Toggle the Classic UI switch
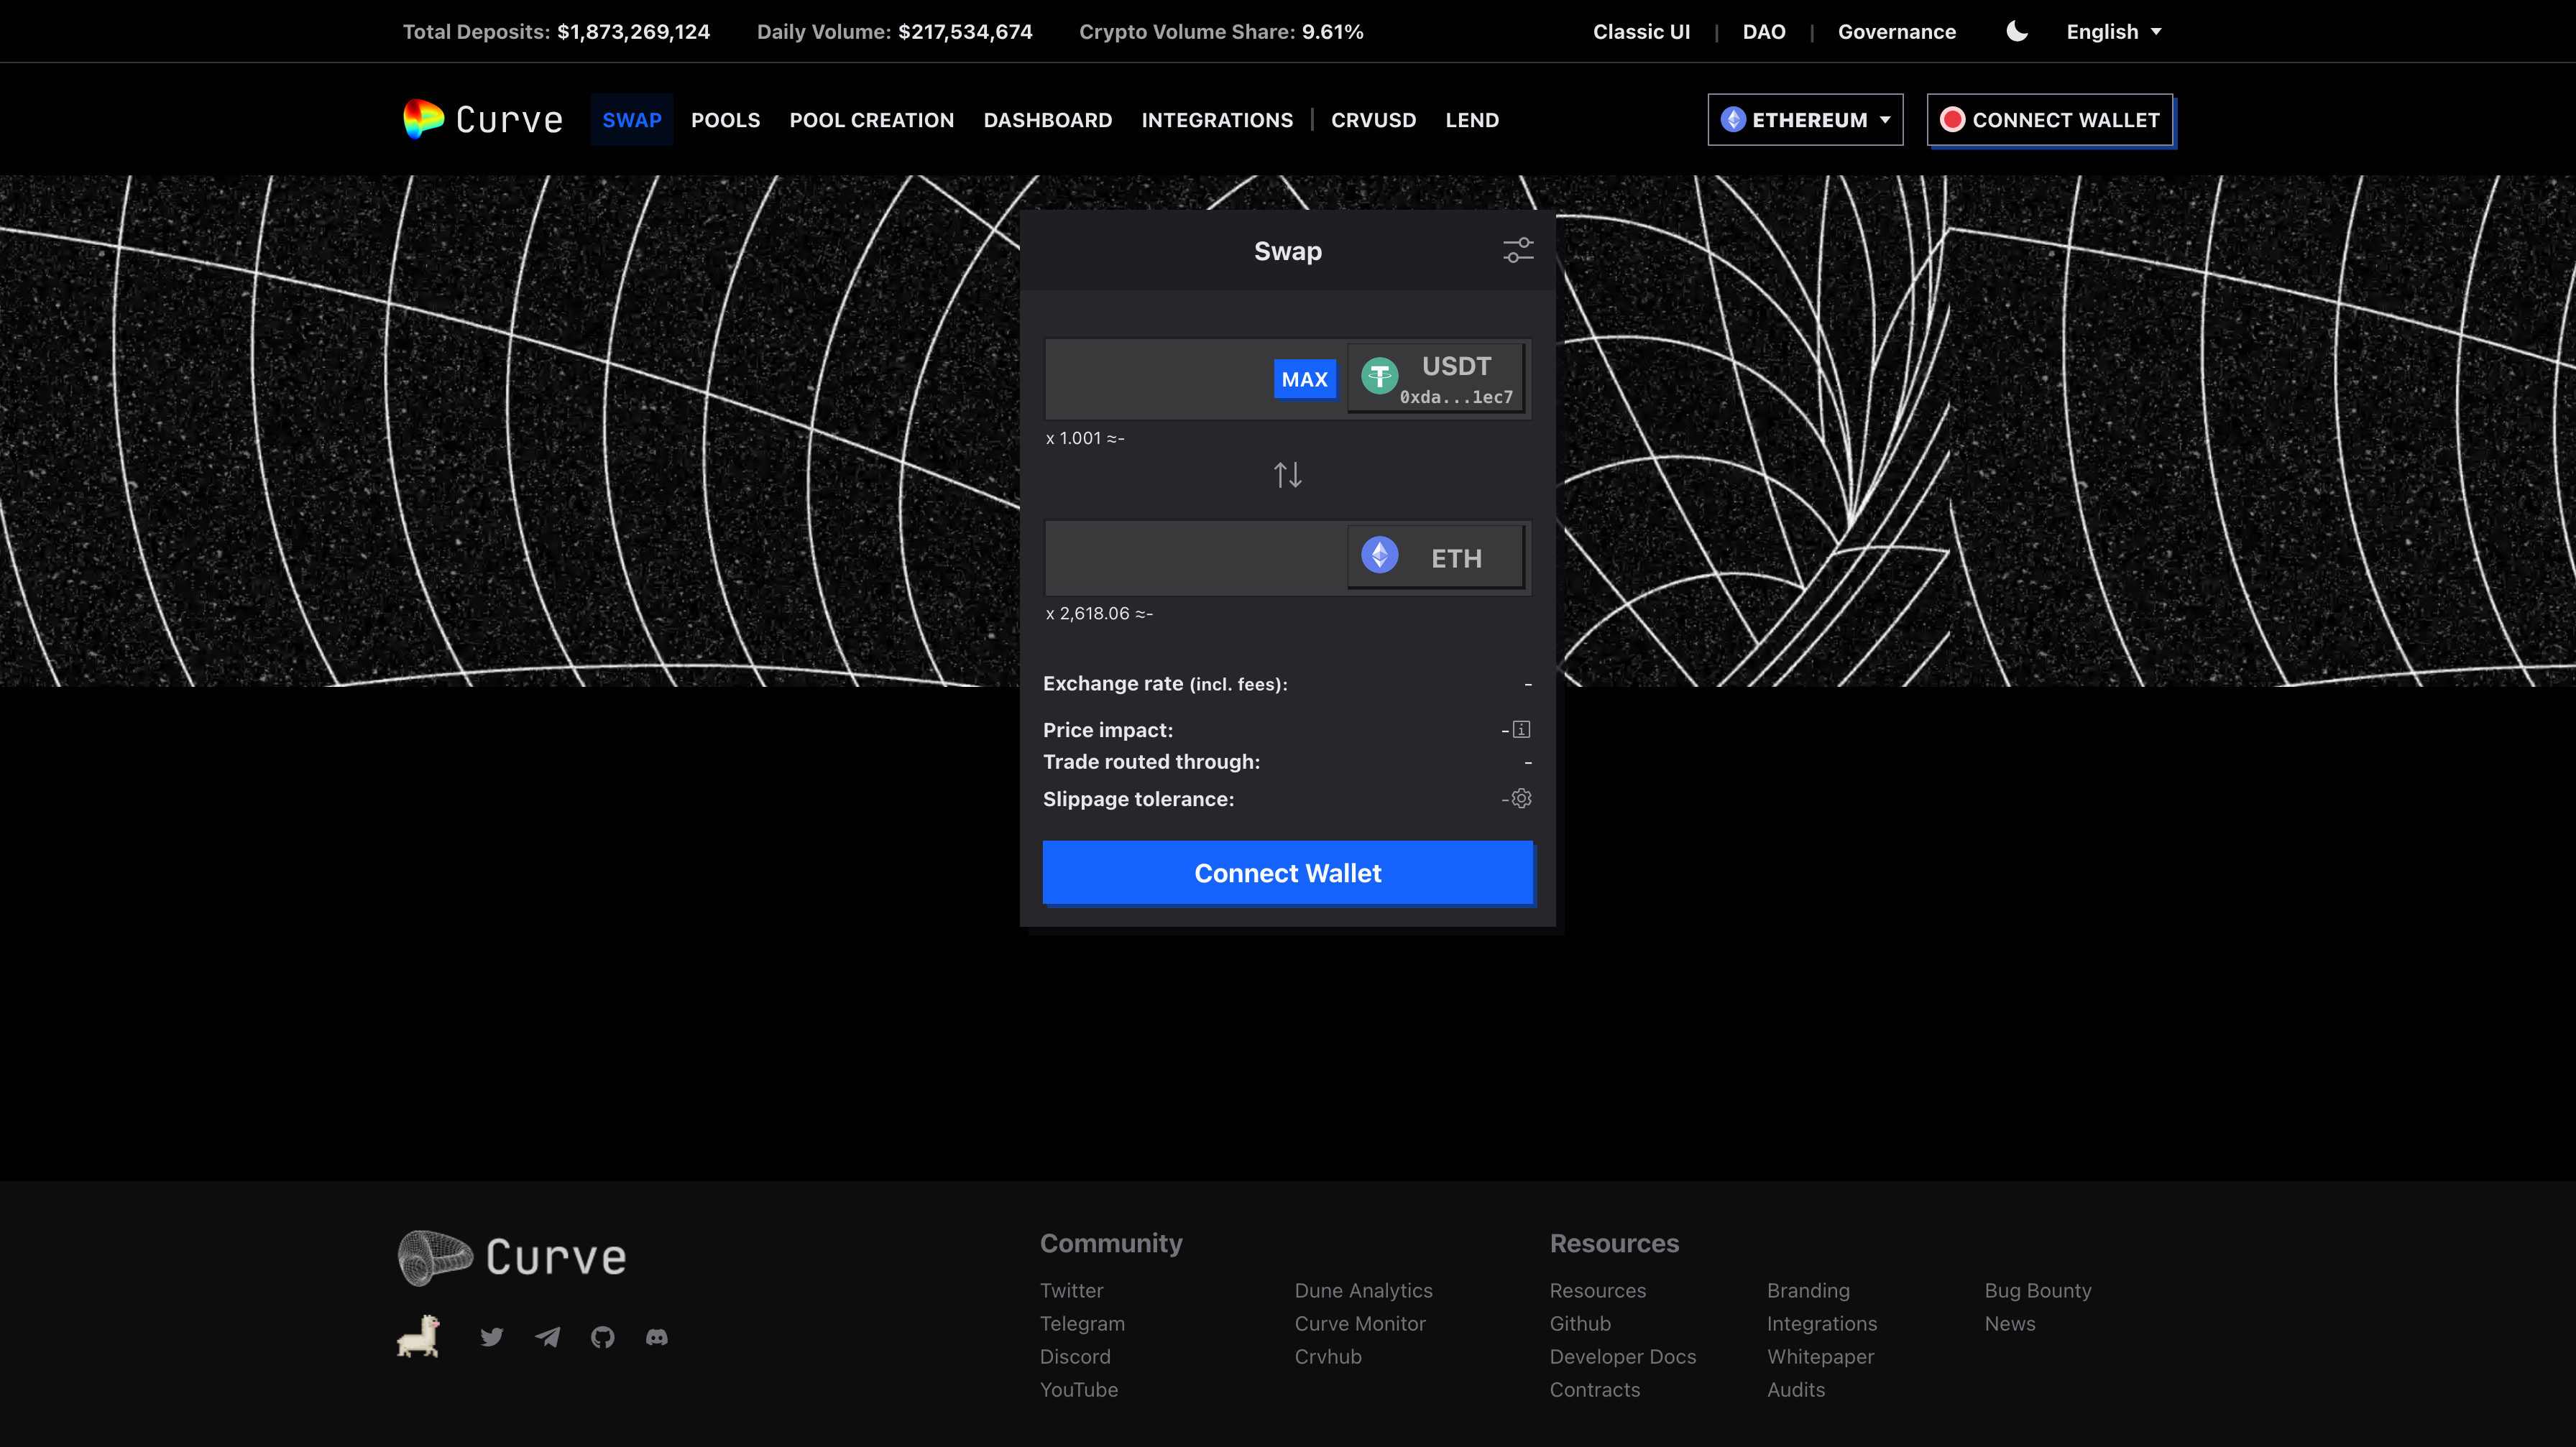 point(1642,32)
